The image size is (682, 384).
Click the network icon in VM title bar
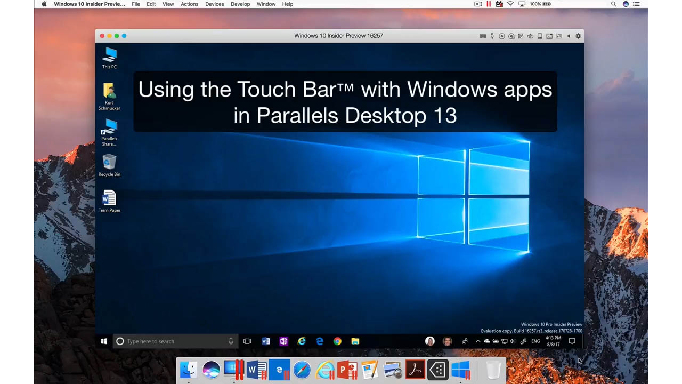coord(521,36)
